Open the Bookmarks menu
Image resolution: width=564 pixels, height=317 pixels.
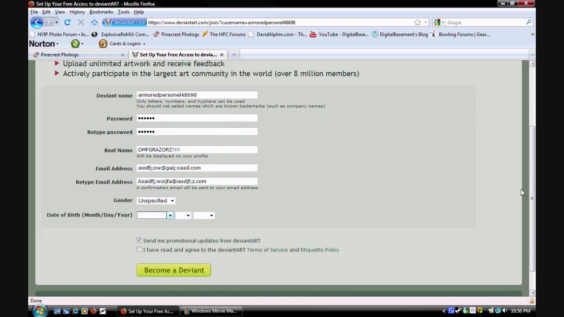tap(101, 12)
